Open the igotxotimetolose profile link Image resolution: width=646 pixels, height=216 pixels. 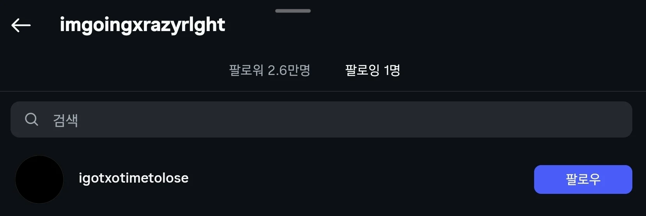pos(133,178)
